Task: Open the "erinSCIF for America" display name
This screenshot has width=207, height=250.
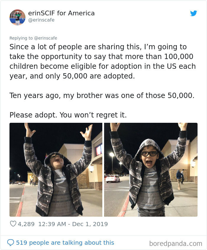Action: (x=61, y=13)
